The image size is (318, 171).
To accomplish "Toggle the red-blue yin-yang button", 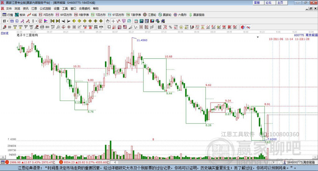I will (x=243, y=27).
